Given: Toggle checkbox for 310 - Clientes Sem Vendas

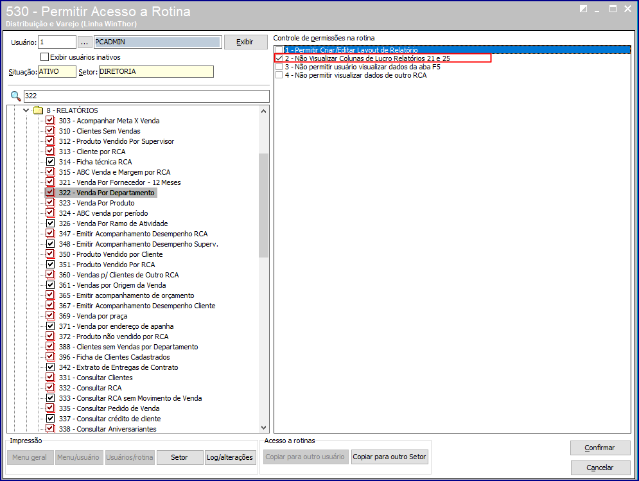Looking at the screenshot, I should point(50,131).
